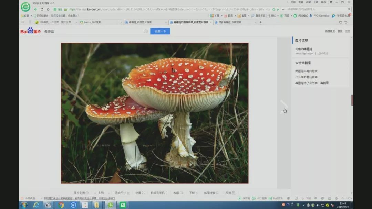
Task: Expand the image list (图片列表) panel
Action: point(81,193)
